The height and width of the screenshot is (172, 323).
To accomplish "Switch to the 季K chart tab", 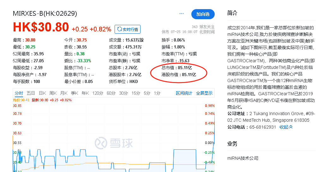I will (x=75, y=93).
